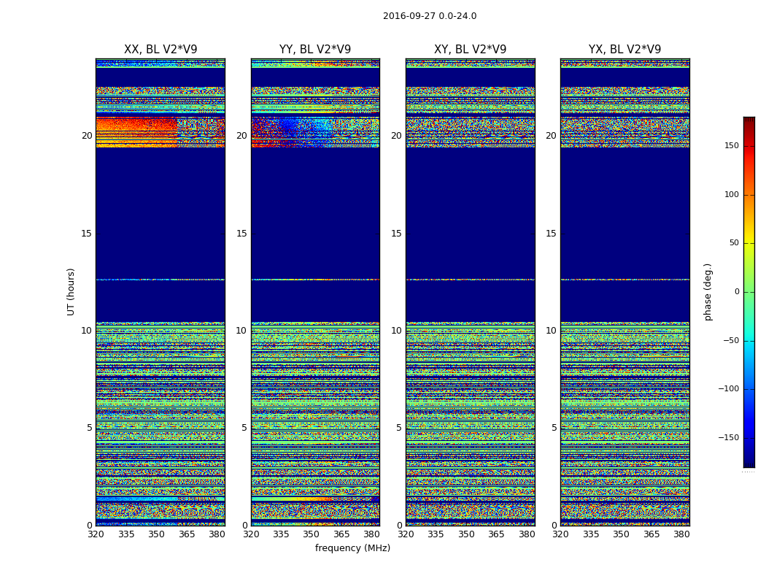This screenshot has width=766, height=584.
Task: Select the 'YY, BL V2*V9' panel title
Action: pos(315,50)
